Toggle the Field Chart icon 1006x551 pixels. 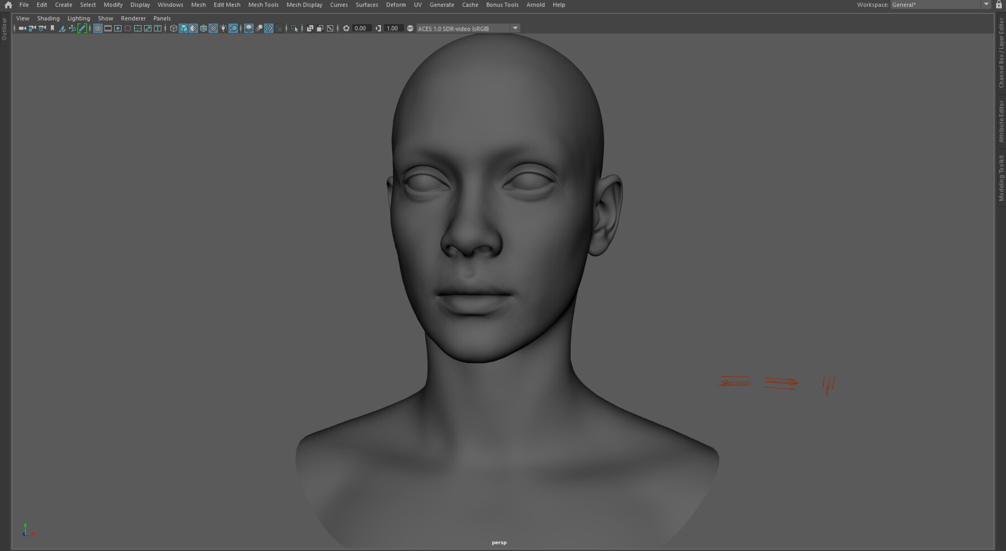click(x=137, y=28)
